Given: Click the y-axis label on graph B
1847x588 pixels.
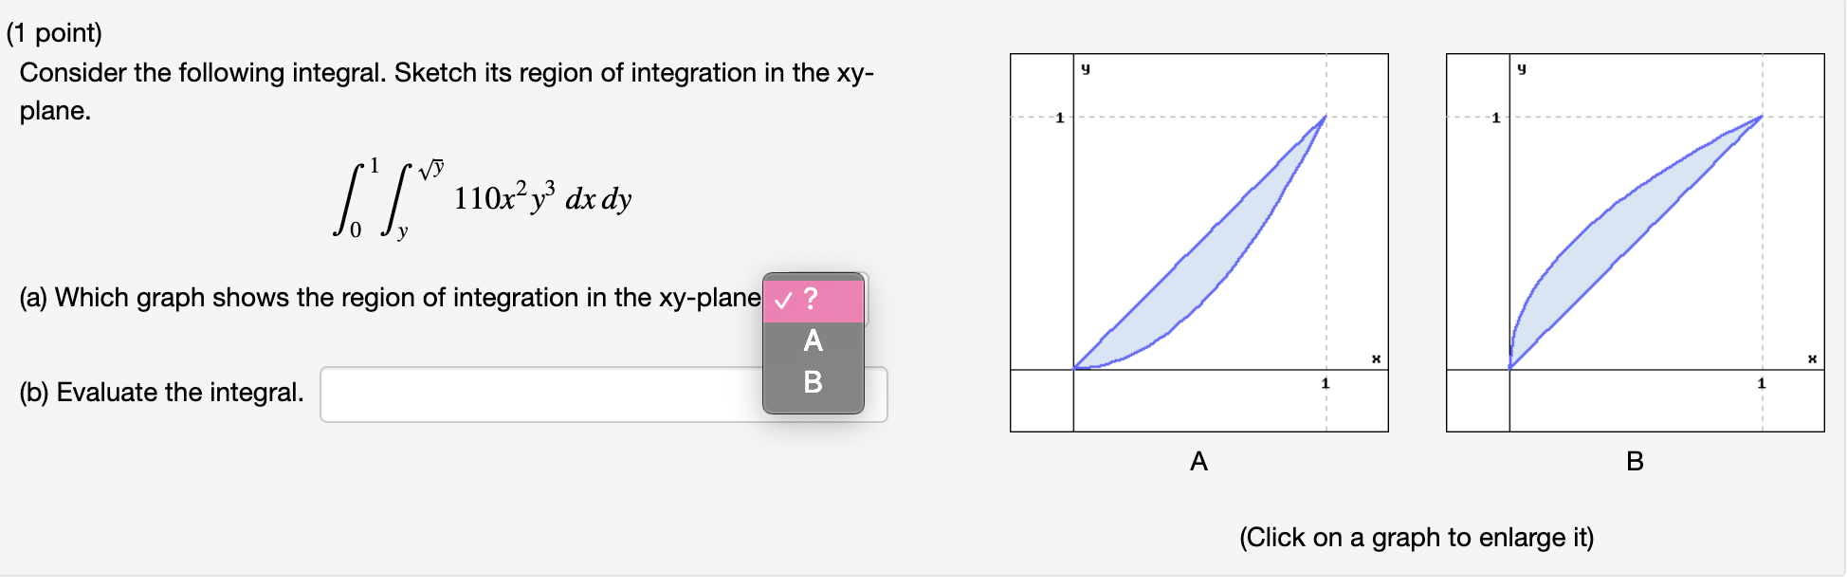Looking at the screenshot, I should click(x=1522, y=67).
